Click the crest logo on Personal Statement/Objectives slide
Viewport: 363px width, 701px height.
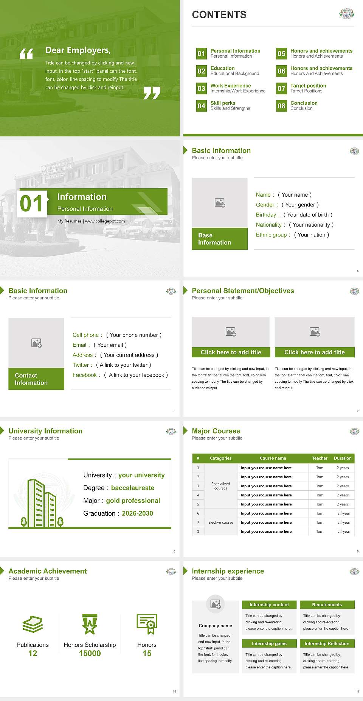pos(354,291)
